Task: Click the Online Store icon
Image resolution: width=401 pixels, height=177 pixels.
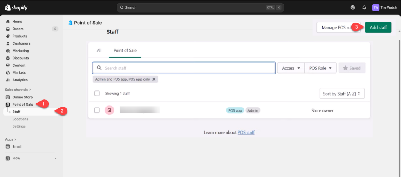Action: click(x=8, y=97)
